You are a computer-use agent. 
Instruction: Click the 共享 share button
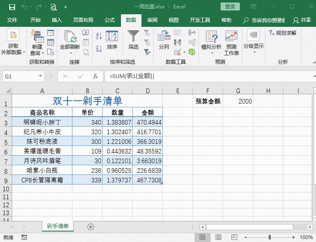point(302,20)
